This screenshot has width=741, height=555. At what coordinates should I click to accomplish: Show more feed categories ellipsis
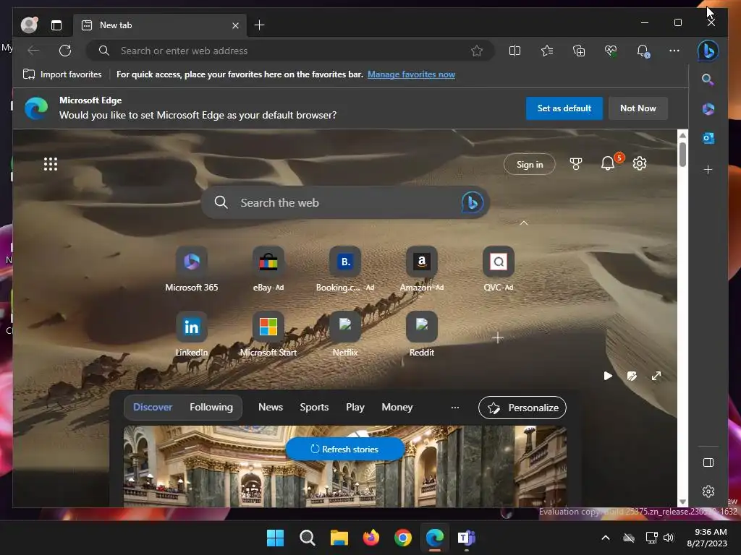click(455, 408)
